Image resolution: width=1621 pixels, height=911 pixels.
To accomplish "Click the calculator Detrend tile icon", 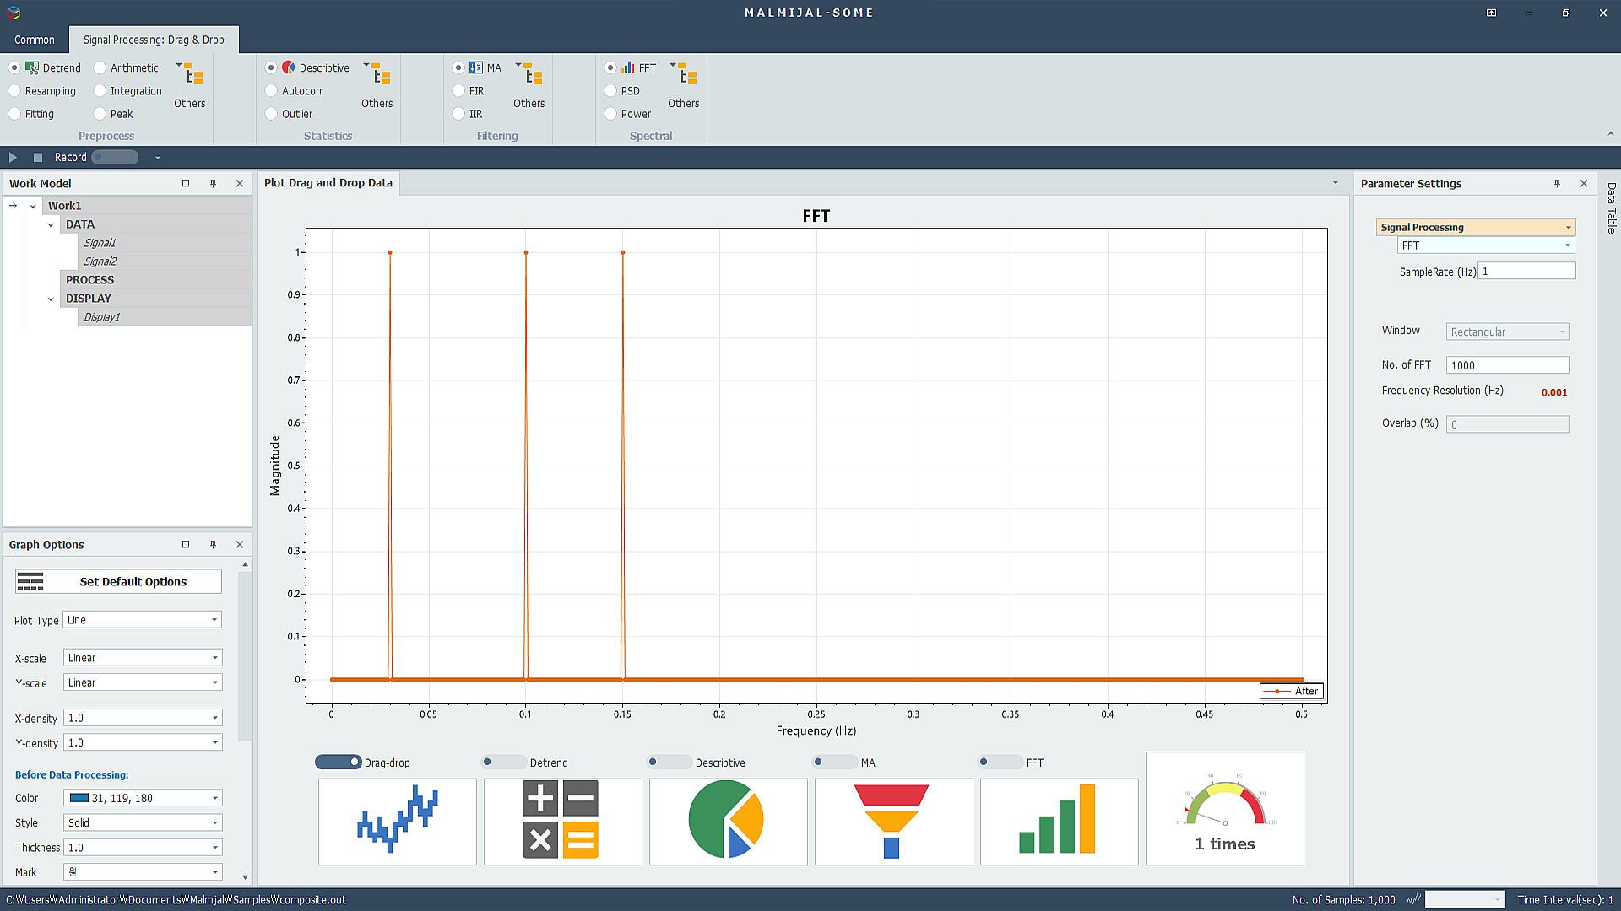I will [562, 821].
